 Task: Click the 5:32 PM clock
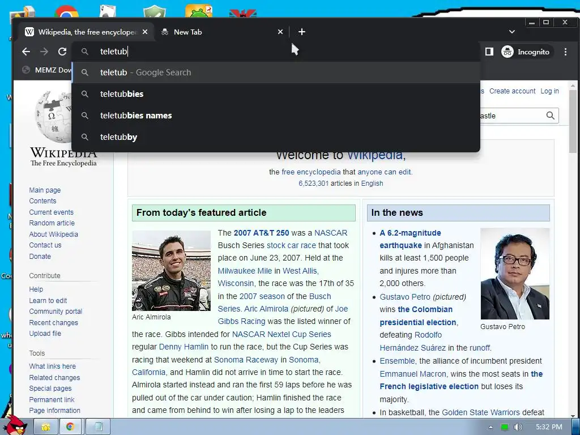coord(549,427)
